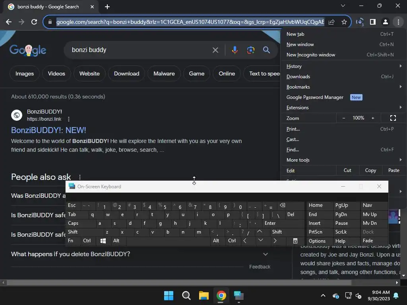Toggle ScrLk key on On-Screen Keyboard
The width and height of the screenshot is (407, 305).
(x=346, y=232)
